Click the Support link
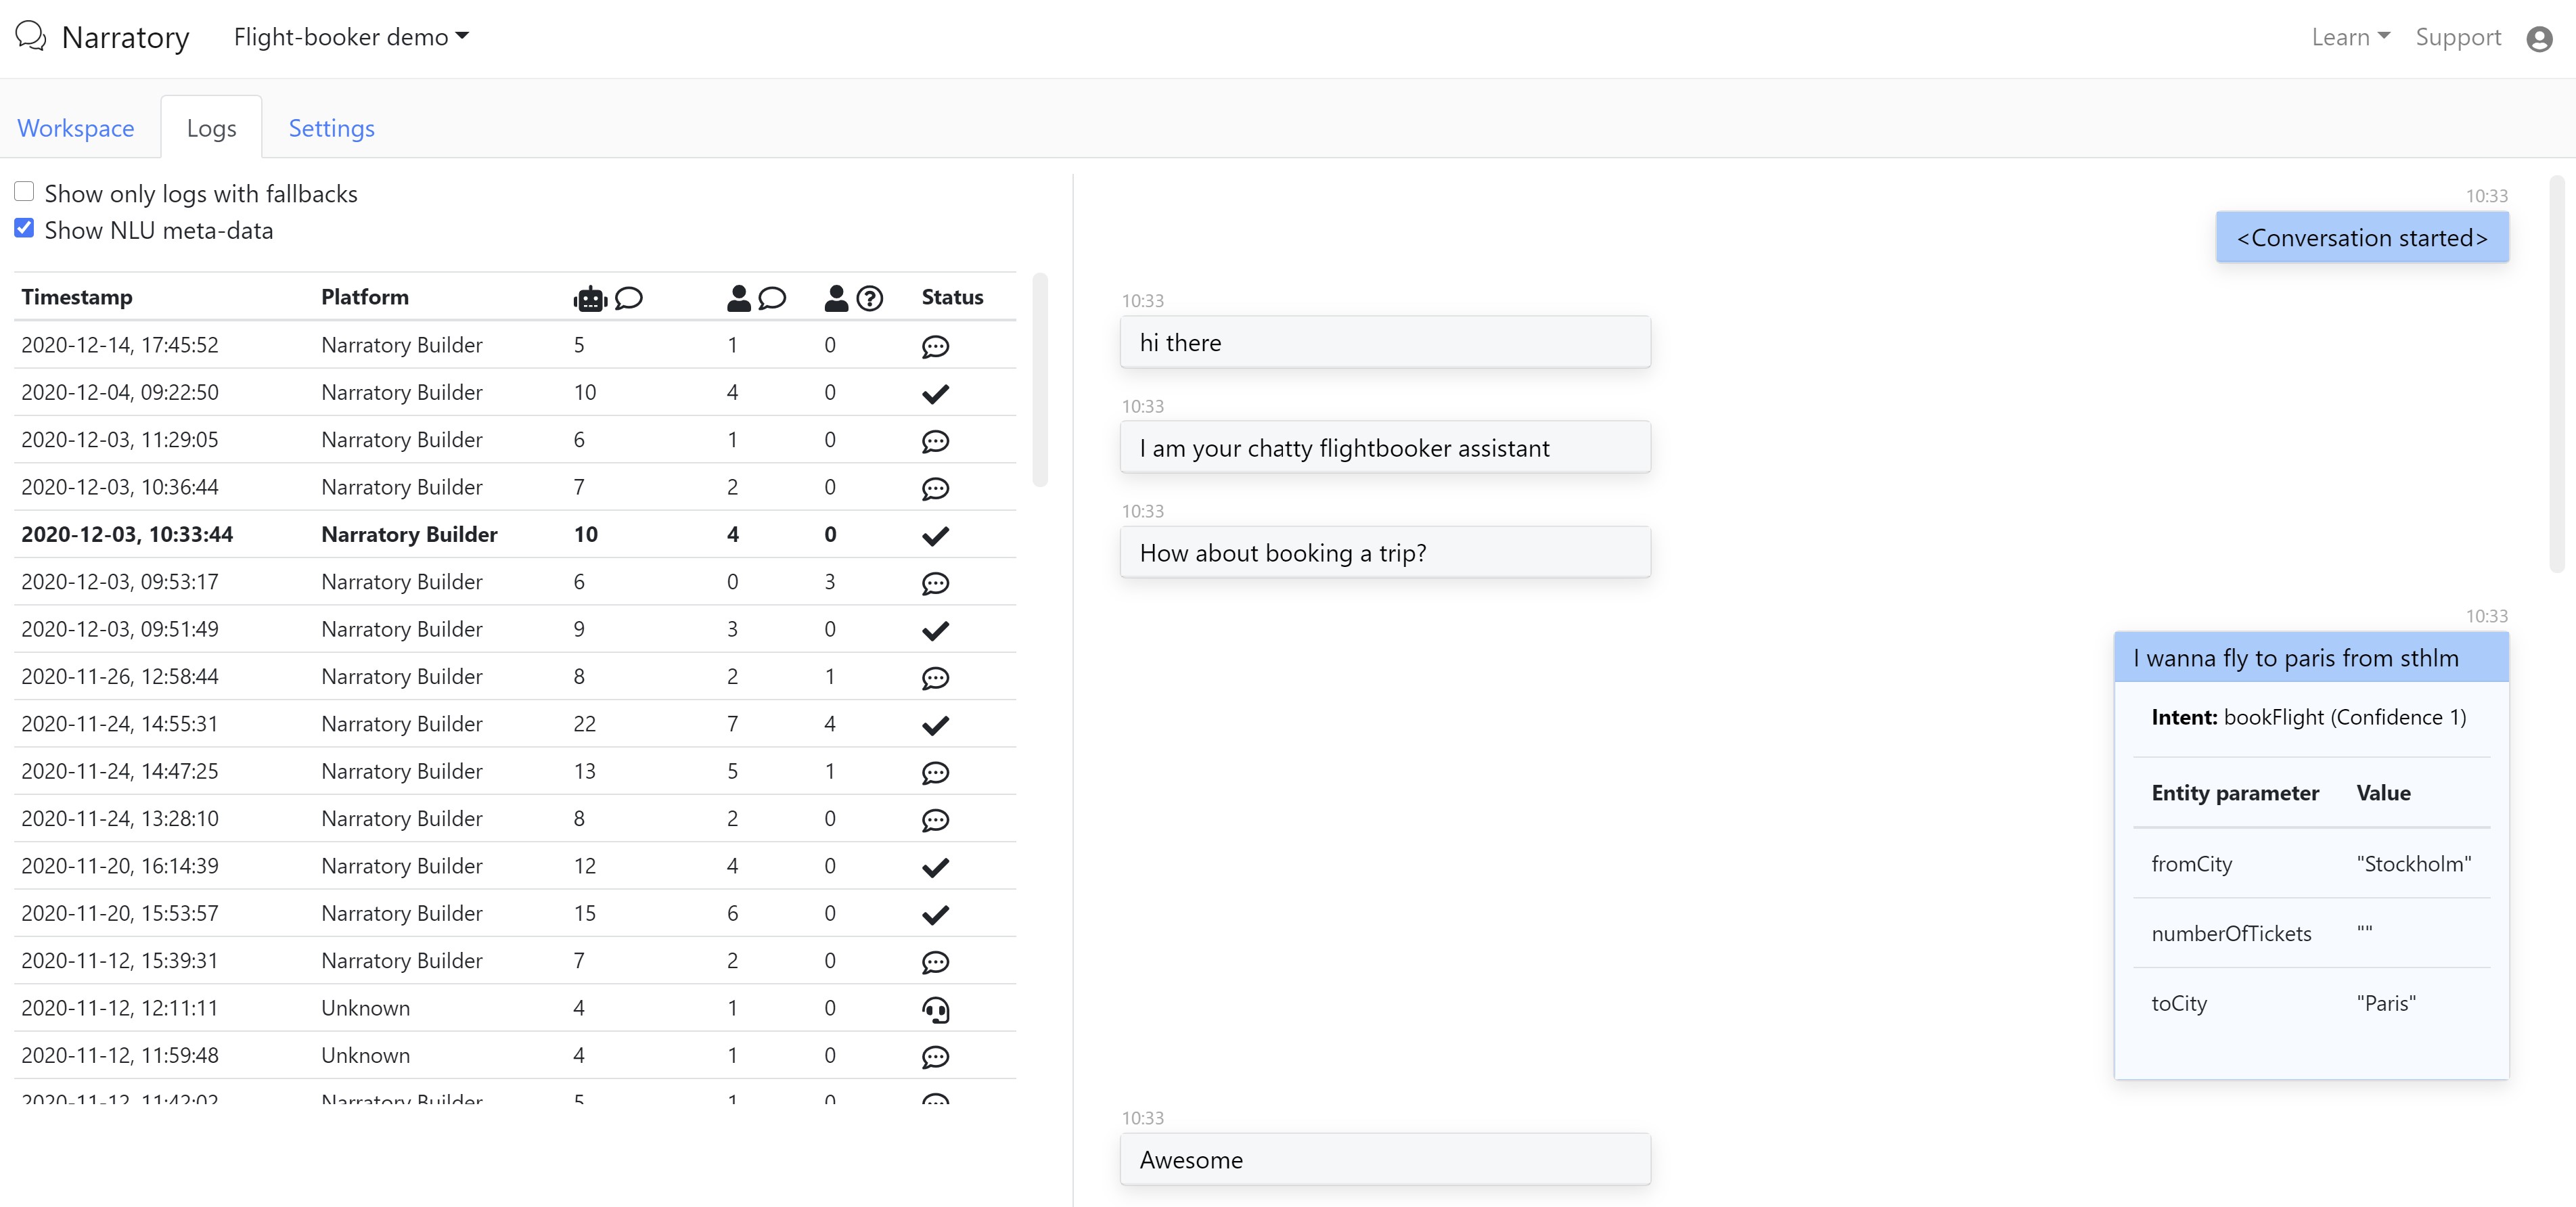2576x1207 pixels. [x=2458, y=37]
